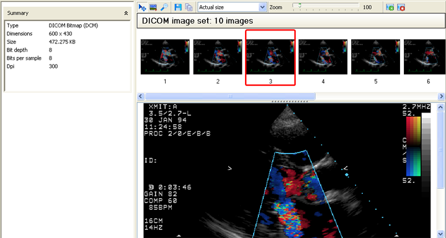Stop animation playback with red icon

[x=401, y=7]
